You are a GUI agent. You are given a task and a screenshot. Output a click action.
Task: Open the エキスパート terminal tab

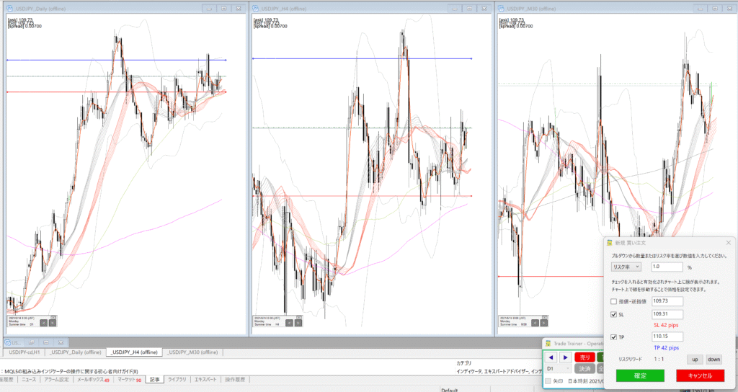click(205, 379)
